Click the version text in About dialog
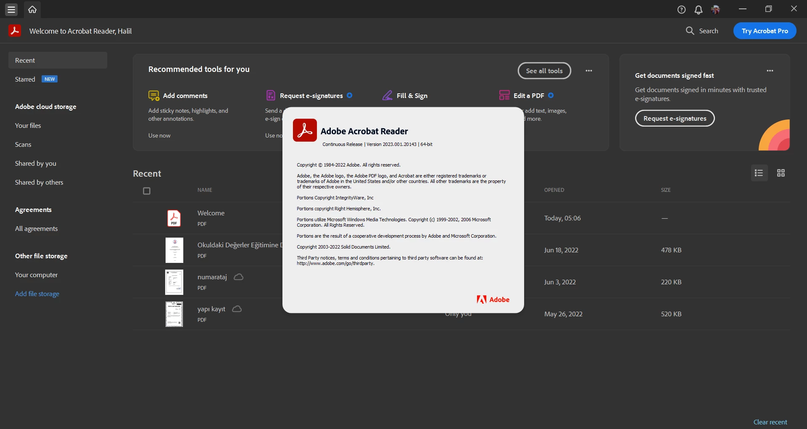 pyautogui.click(x=377, y=144)
